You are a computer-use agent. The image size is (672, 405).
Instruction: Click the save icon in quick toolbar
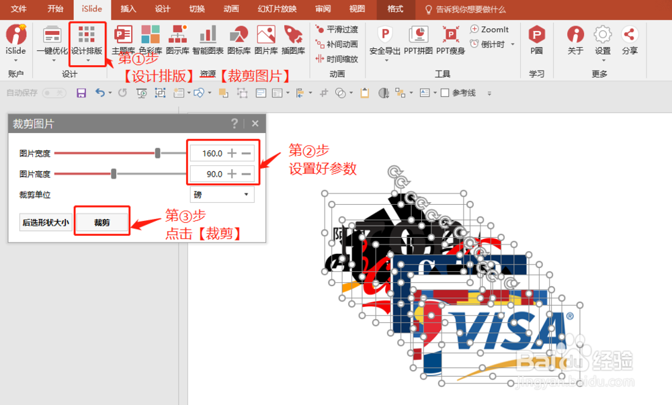click(81, 93)
